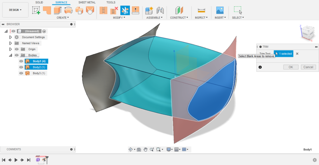Open the ASSEMBLE dropdown menu
Image resolution: width=319 pixels, height=165 pixels.
tap(155, 18)
